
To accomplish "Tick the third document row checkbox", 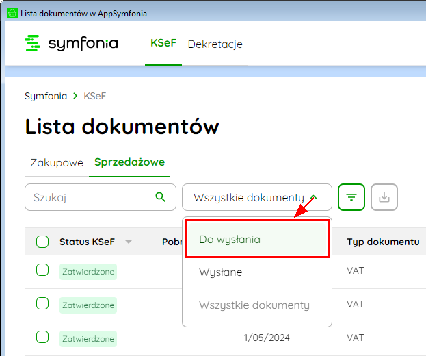I will point(42,337).
